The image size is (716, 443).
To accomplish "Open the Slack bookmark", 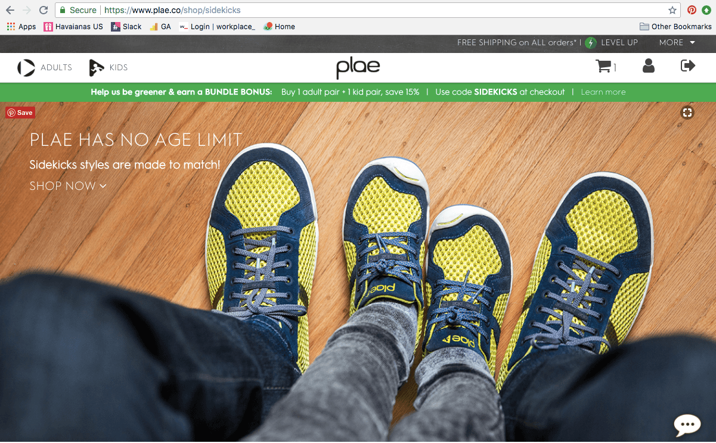I will pyautogui.click(x=126, y=26).
